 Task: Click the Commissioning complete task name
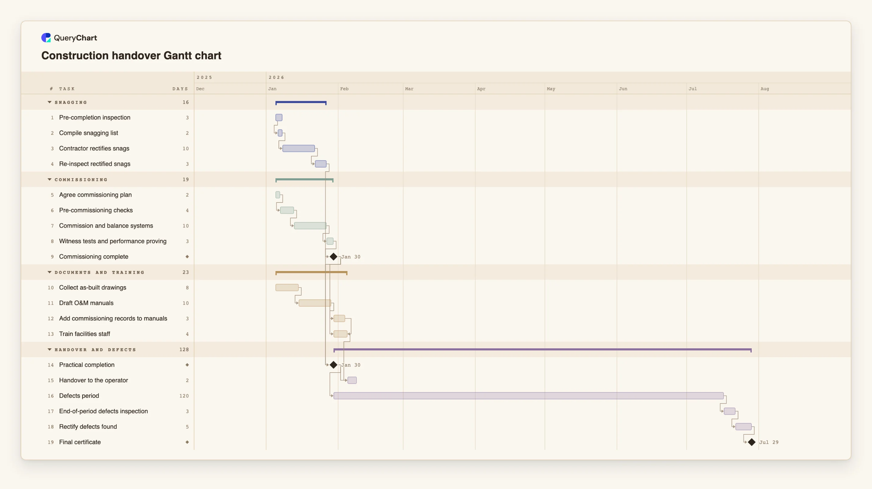click(94, 257)
